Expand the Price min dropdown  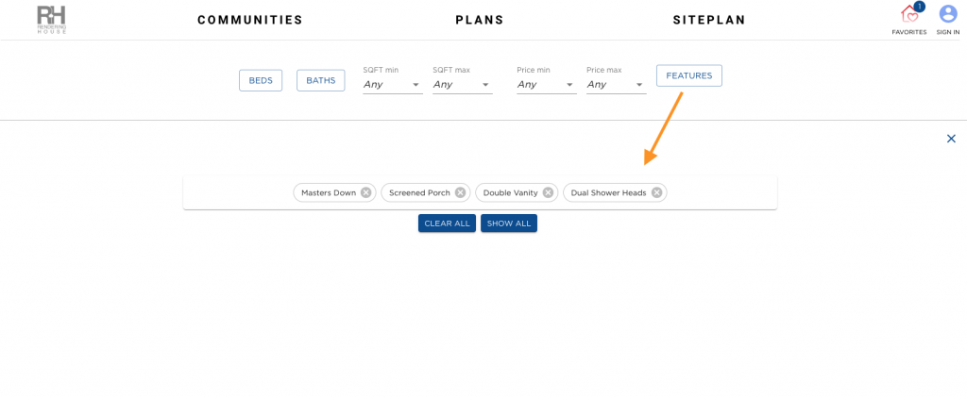(546, 85)
